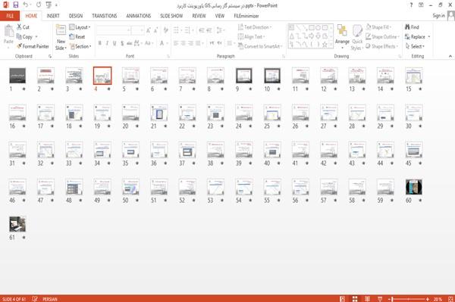Click Decrease Font Size icon
Viewport: 455px width, 302px height.
click(x=155, y=30)
